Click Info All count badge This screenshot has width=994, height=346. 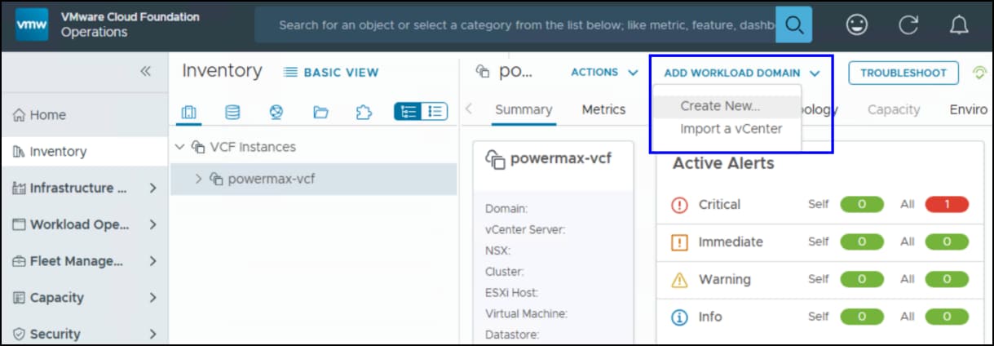[x=947, y=316]
